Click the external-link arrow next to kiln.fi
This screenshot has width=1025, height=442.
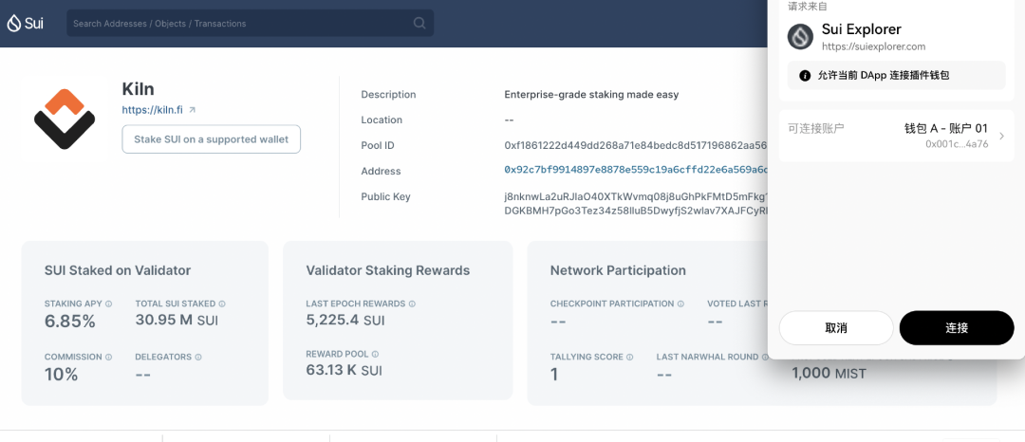pos(192,110)
